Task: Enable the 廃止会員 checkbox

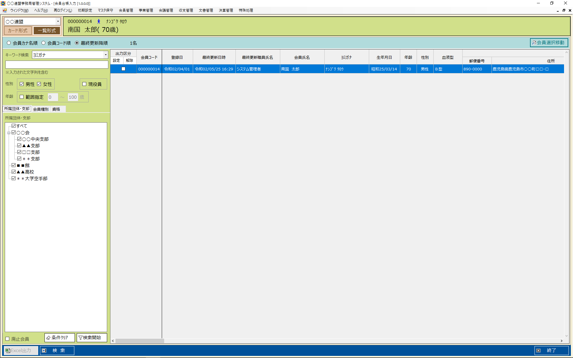Action: [7, 339]
